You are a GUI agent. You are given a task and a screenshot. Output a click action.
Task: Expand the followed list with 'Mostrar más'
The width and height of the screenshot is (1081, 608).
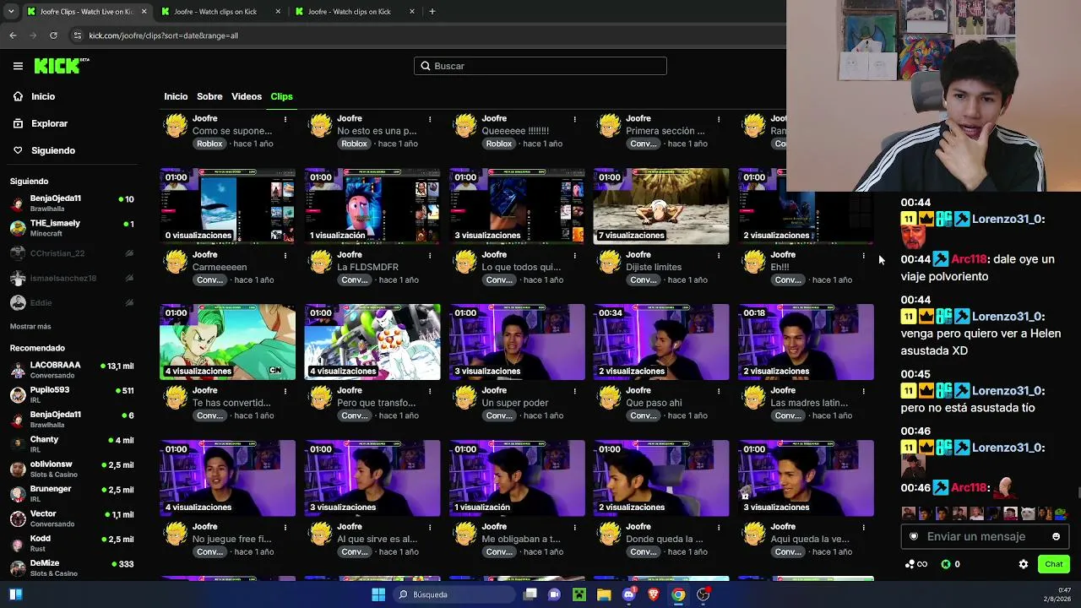(x=30, y=327)
